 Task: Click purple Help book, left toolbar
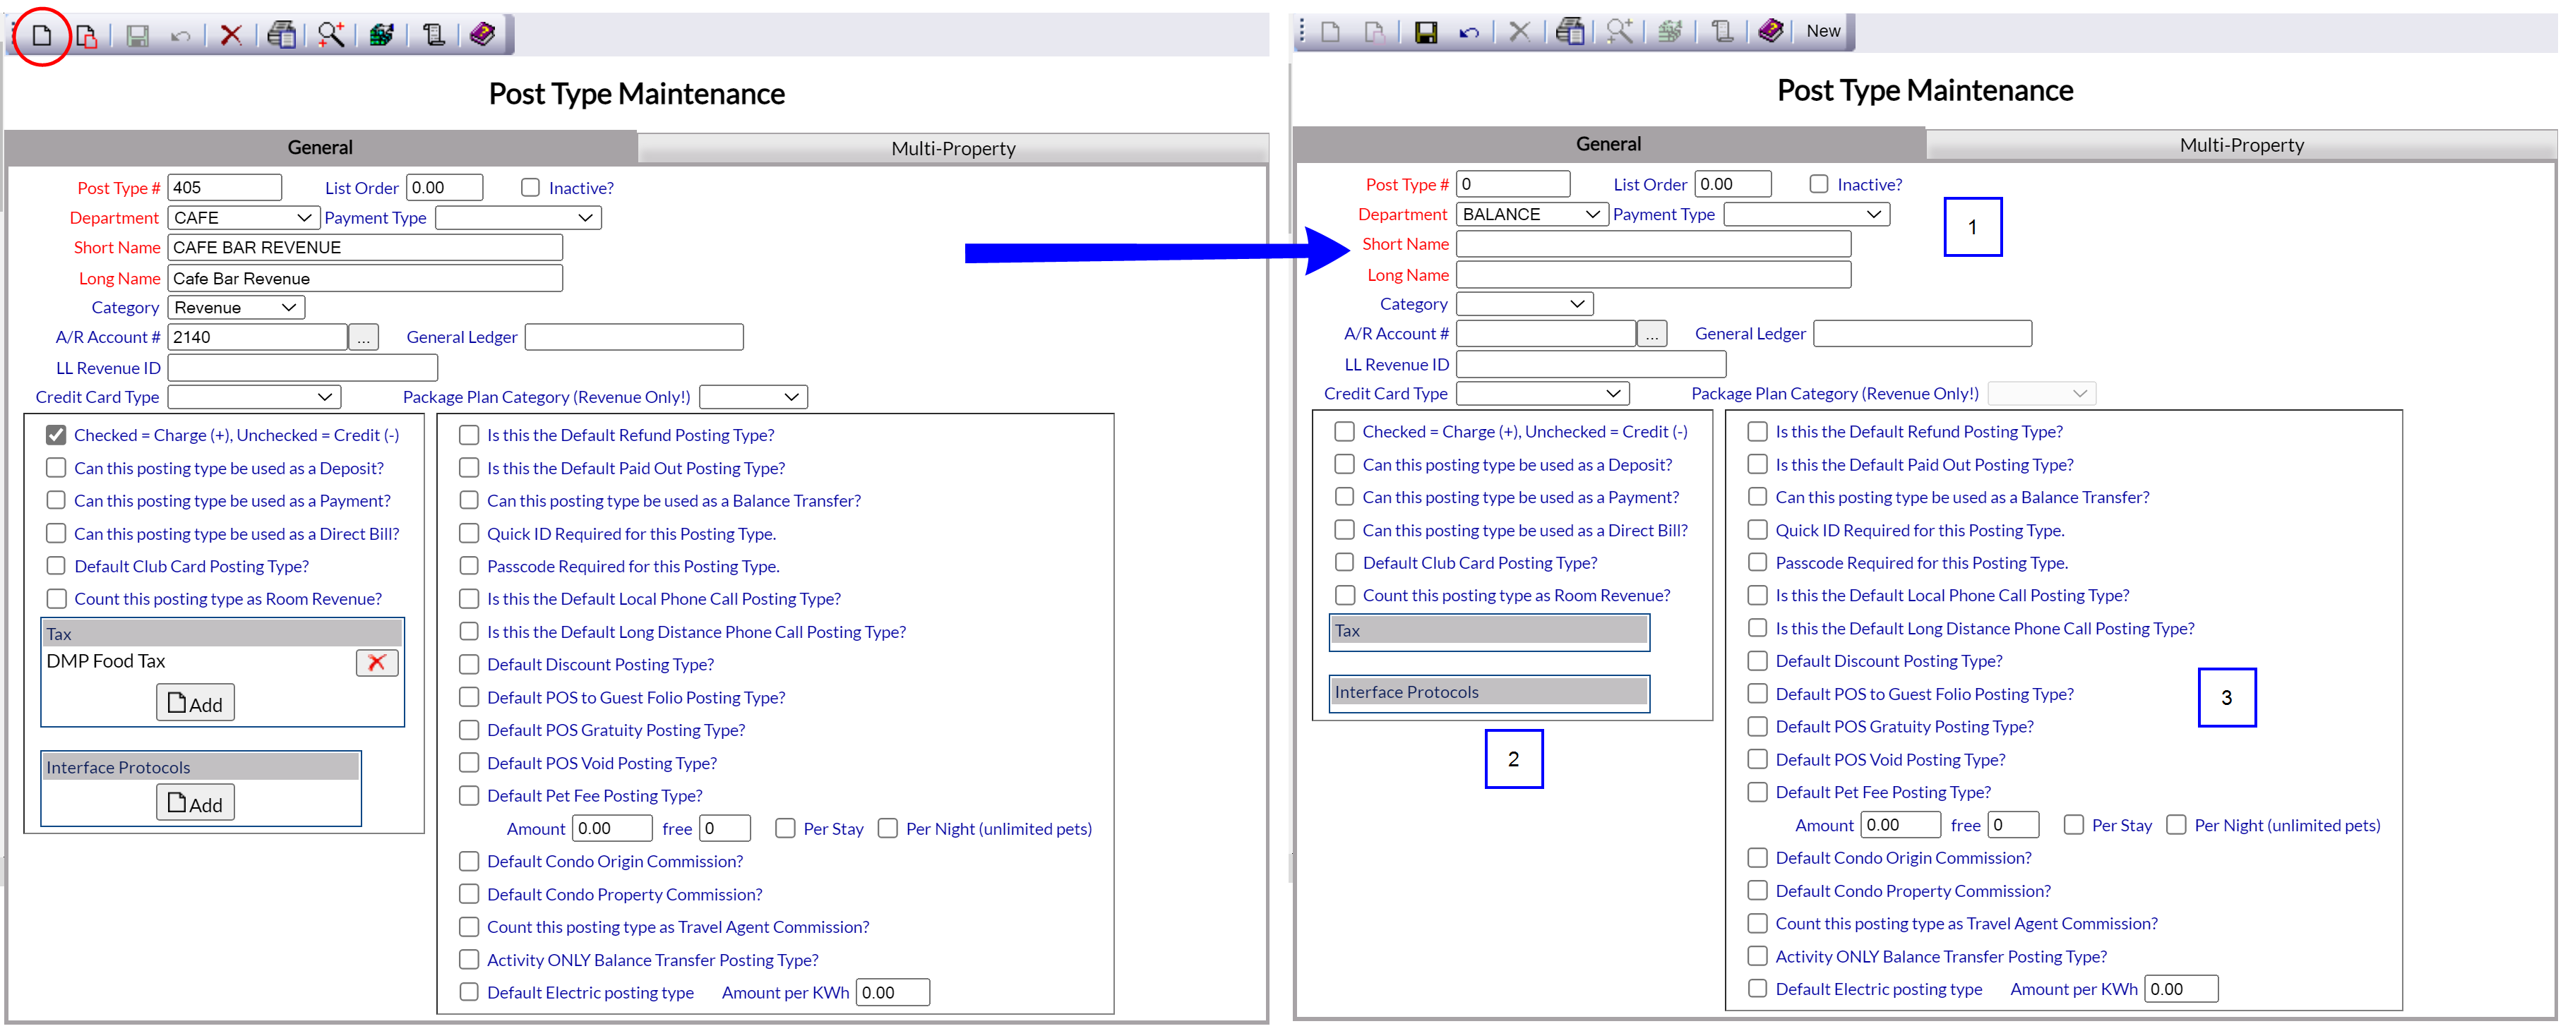pos(482,35)
